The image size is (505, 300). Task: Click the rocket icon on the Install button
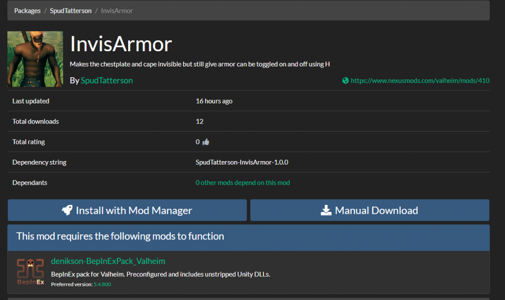point(67,210)
